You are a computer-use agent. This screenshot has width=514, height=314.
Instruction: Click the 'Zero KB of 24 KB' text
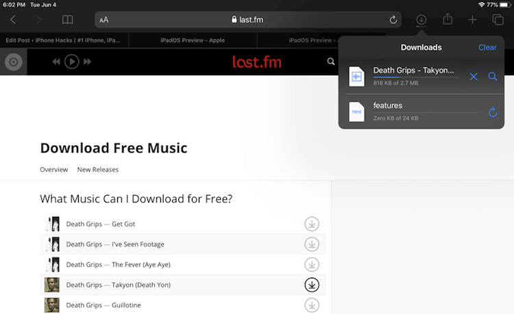coord(395,118)
